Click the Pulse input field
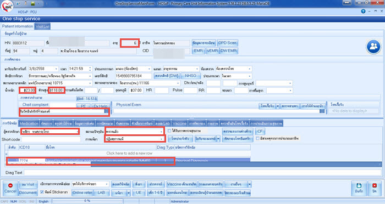The image size is (385, 204). tap(190, 90)
